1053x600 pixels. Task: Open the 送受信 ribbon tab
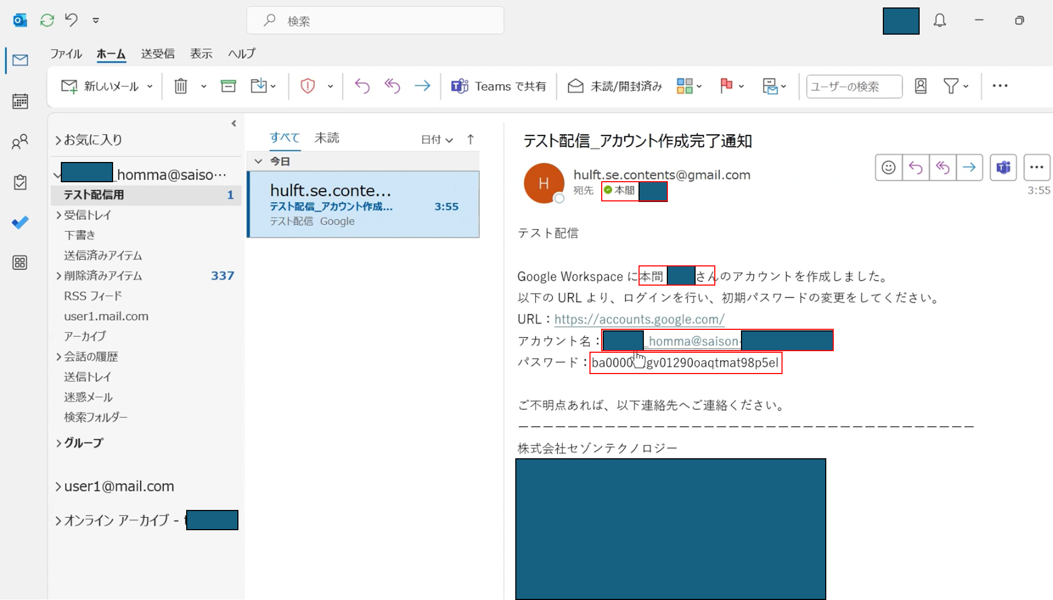click(x=157, y=54)
